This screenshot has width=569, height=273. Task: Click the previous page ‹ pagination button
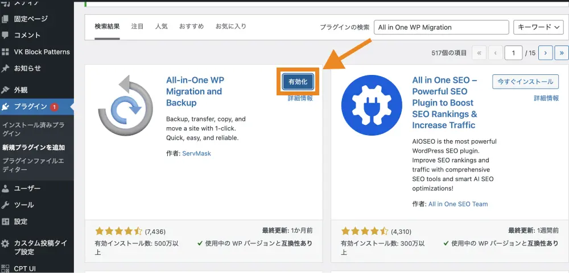(495, 53)
